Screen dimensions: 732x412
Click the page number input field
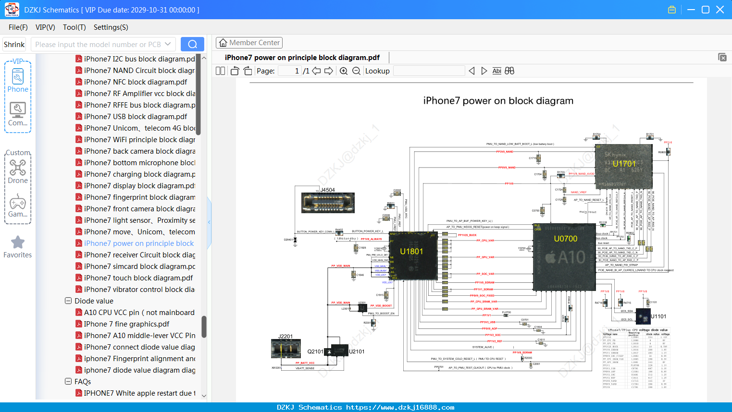click(290, 71)
